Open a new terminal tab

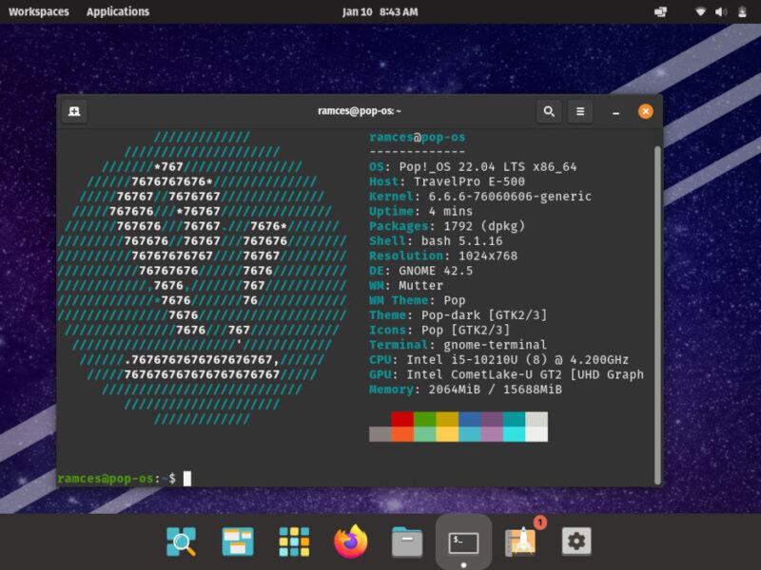[x=74, y=111]
